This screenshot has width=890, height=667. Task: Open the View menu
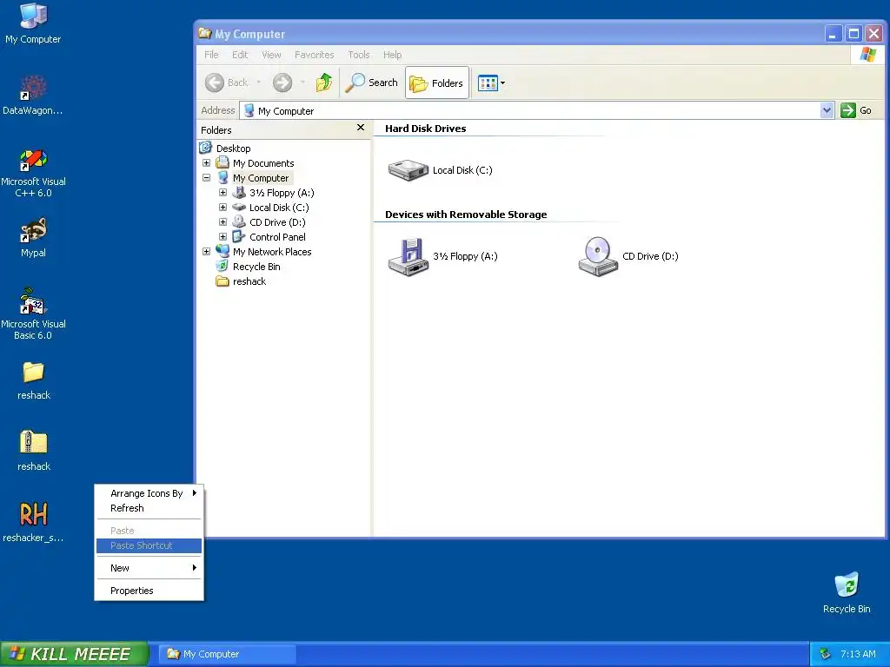[x=271, y=55]
